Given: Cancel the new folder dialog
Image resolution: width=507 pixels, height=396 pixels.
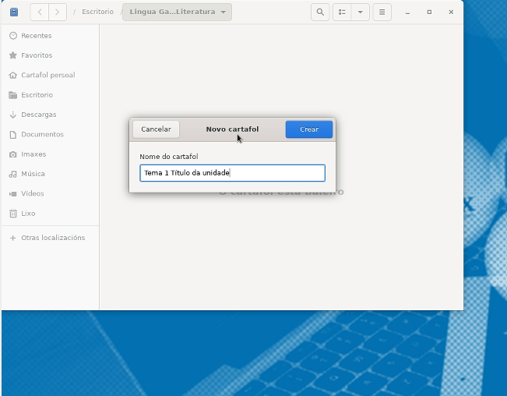Looking at the screenshot, I should tap(156, 129).
